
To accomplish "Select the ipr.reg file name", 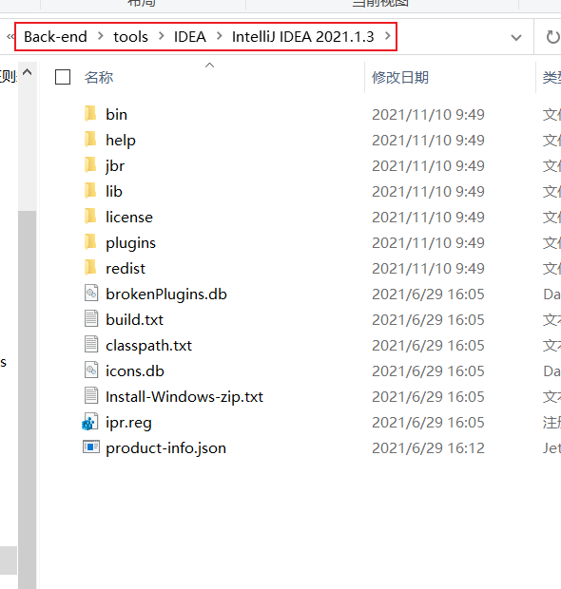I will pos(128,423).
